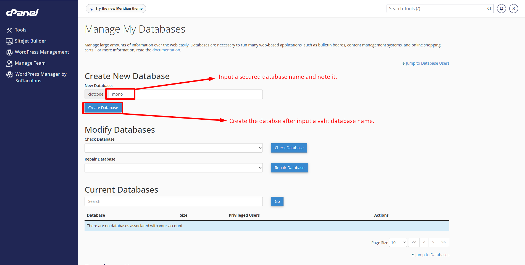
Task: Click the no databases associated message
Action: [135, 226]
